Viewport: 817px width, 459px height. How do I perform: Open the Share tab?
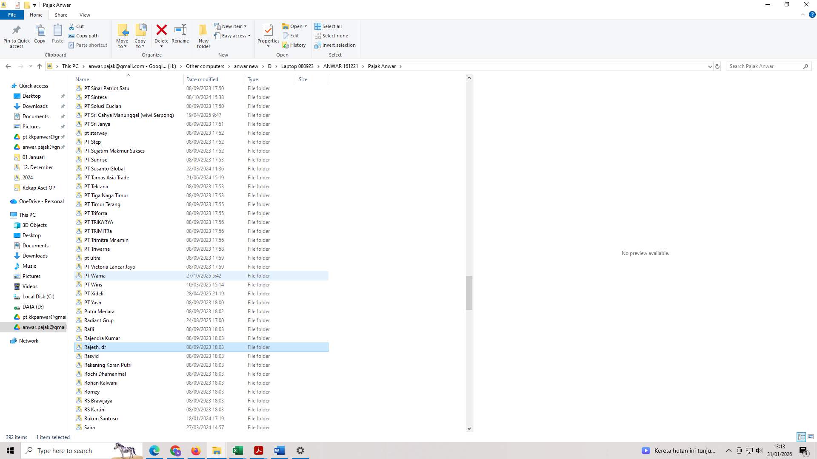pyautogui.click(x=61, y=14)
